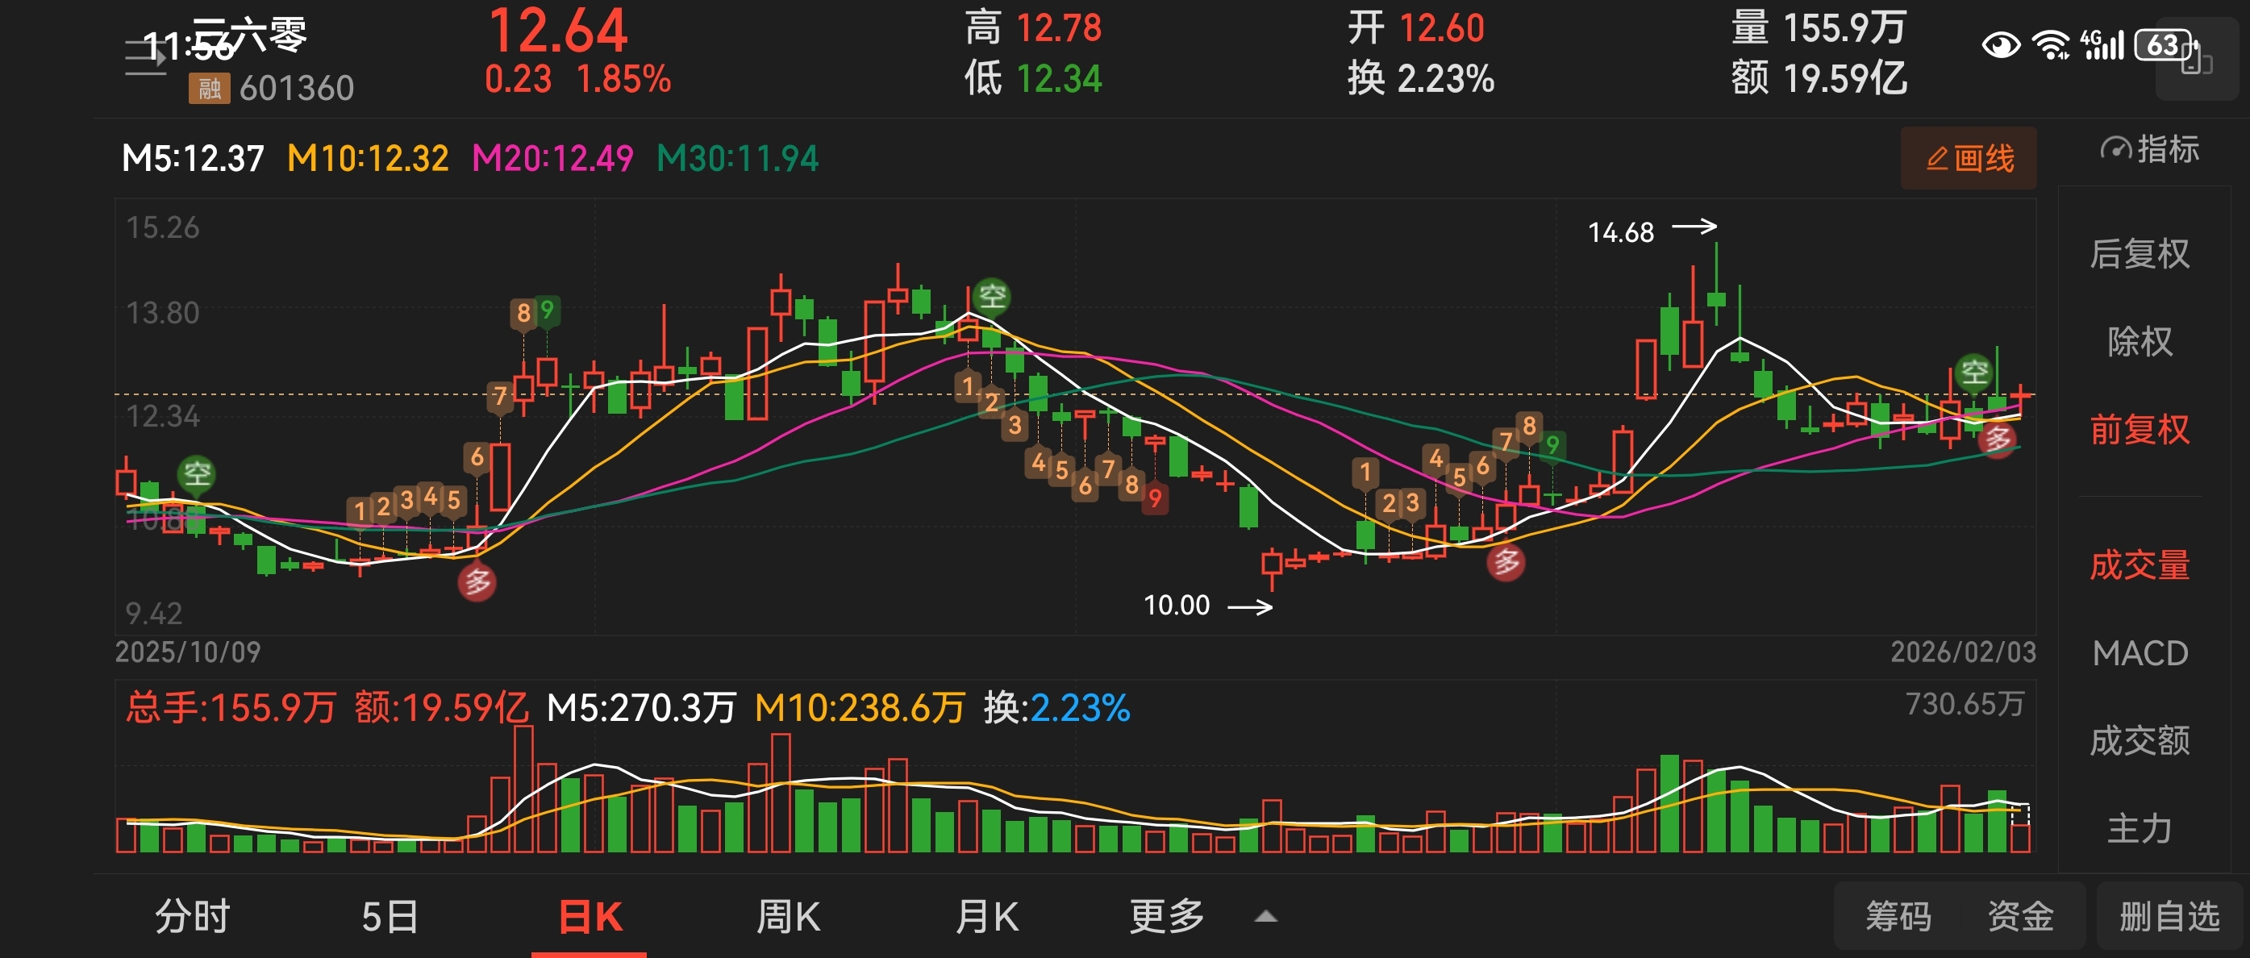Open the 分时 intraday tab

coord(192,917)
